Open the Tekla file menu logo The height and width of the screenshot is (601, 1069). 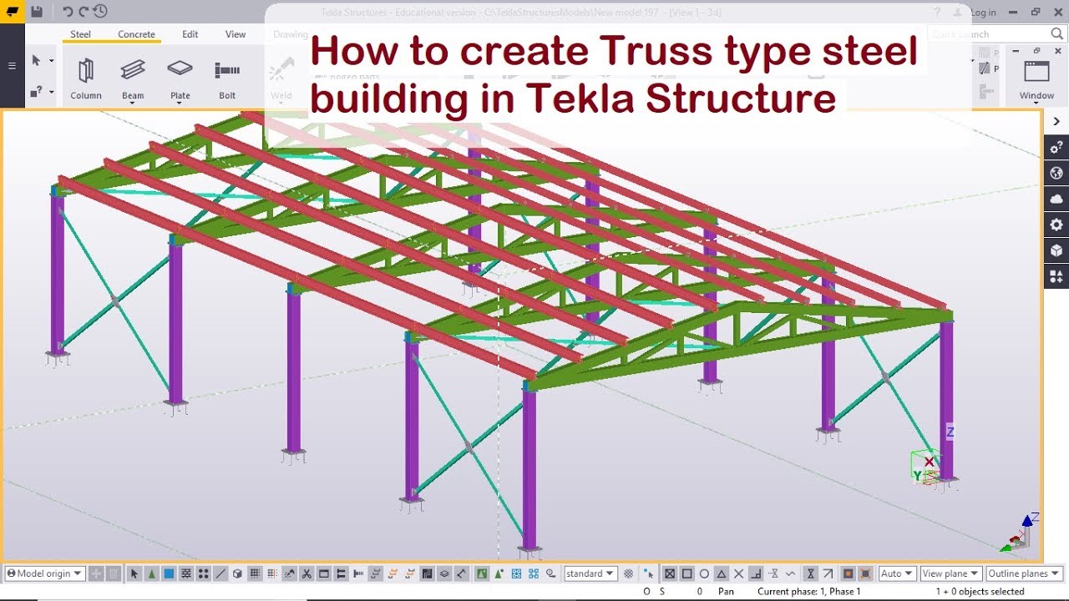click(12, 12)
